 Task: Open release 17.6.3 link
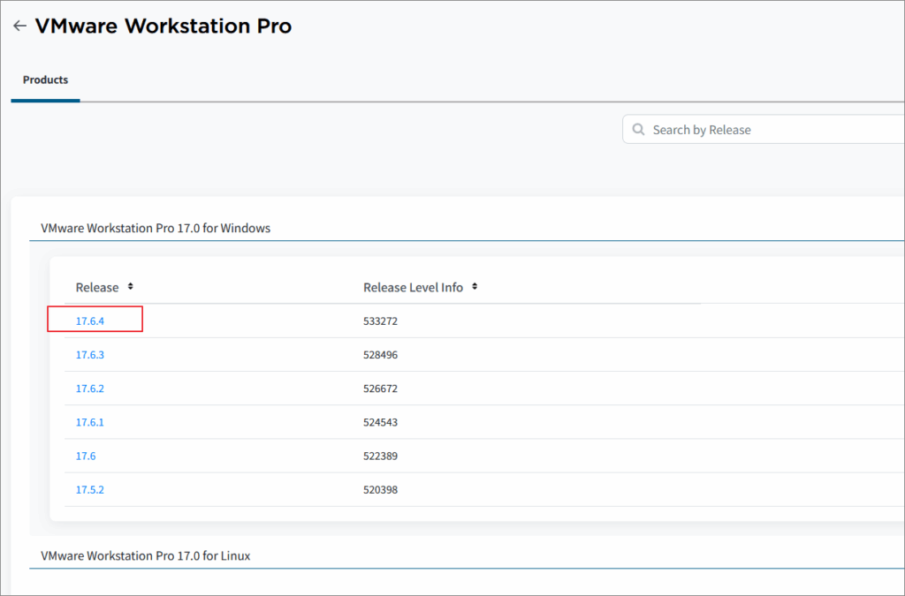[90, 355]
